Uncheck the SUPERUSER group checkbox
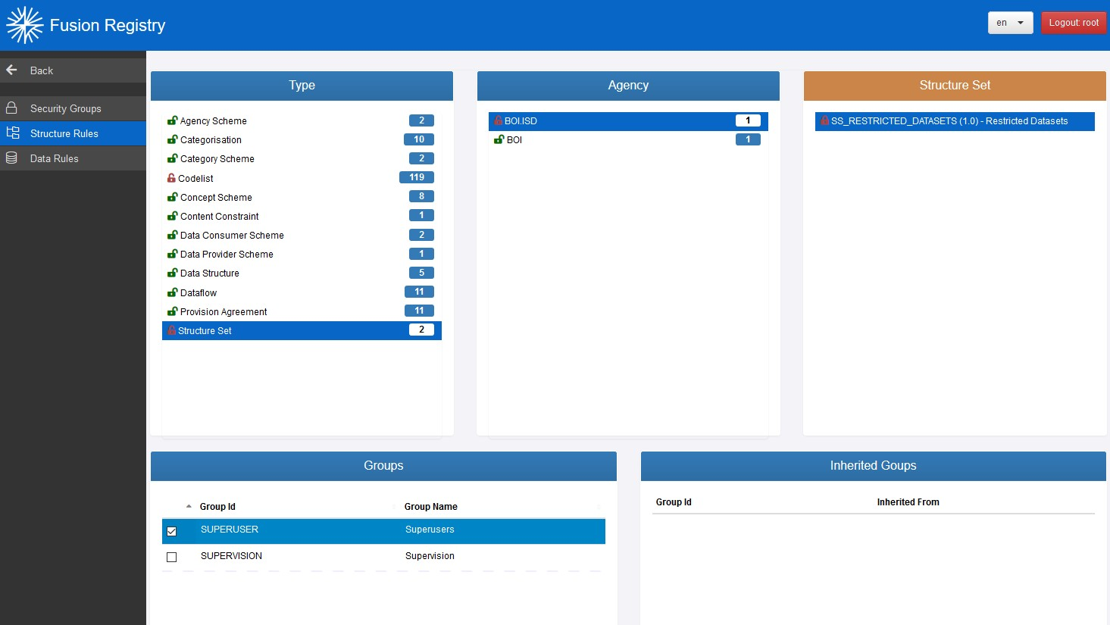Screen dimensions: 1110x625 point(172,531)
